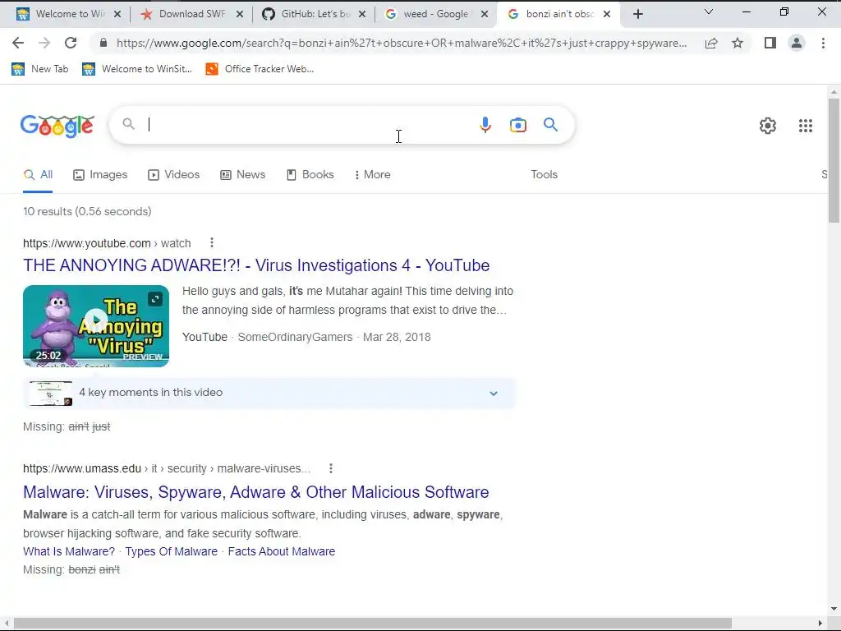This screenshot has height=631, width=841.
Task: Open New Tab bookmark
Action: pyautogui.click(x=40, y=69)
